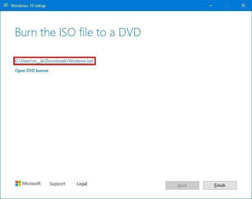Click the Finish button
252x199 pixels.
point(220,185)
